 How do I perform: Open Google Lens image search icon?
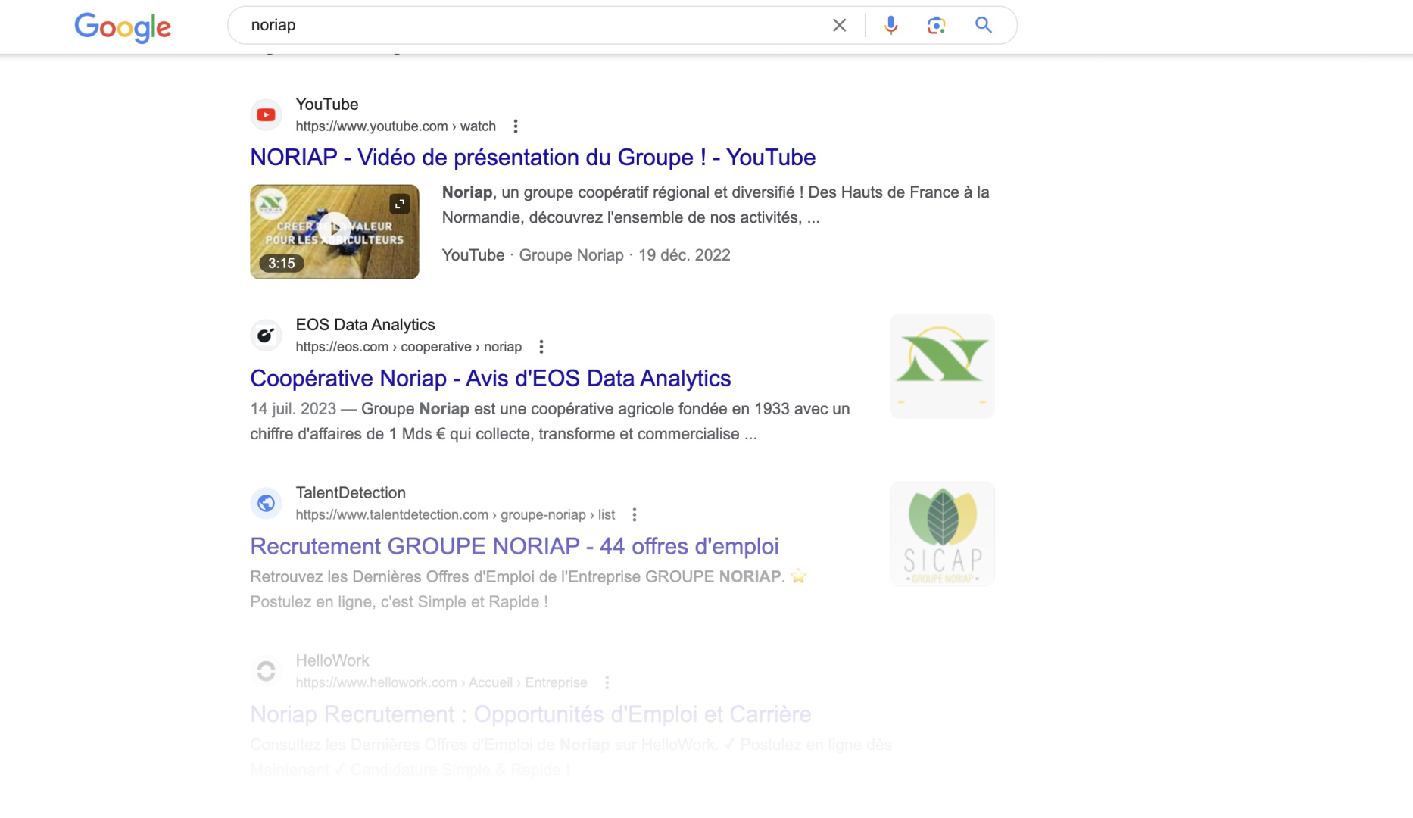pos(936,25)
